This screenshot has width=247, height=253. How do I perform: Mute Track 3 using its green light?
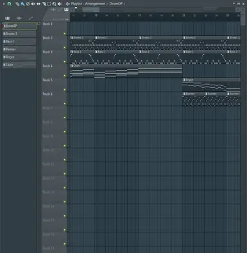(65, 62)
